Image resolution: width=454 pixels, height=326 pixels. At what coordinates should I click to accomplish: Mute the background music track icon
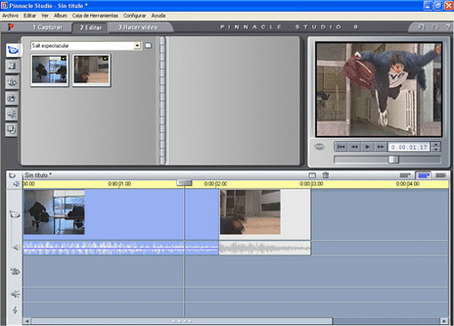(15, 310)
